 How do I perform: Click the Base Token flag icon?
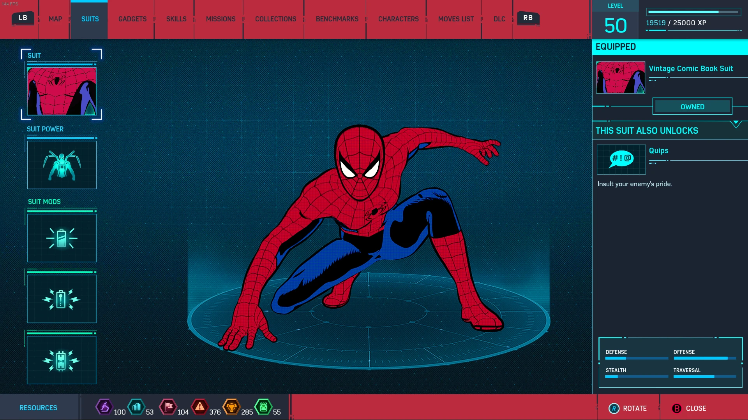[x=168, y=407]
